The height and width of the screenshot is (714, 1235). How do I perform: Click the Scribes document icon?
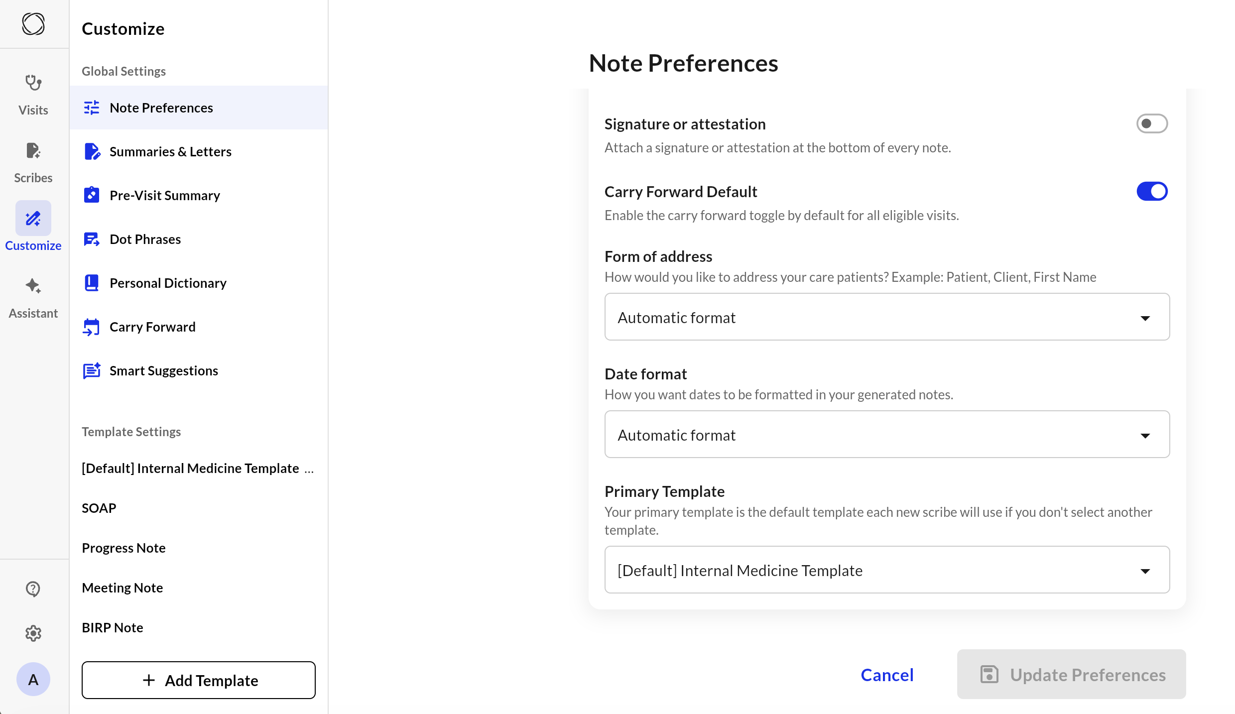[33, 151]
